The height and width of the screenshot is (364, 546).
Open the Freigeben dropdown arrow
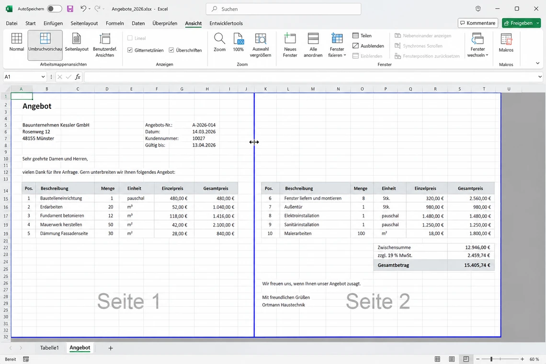point(538,23)
